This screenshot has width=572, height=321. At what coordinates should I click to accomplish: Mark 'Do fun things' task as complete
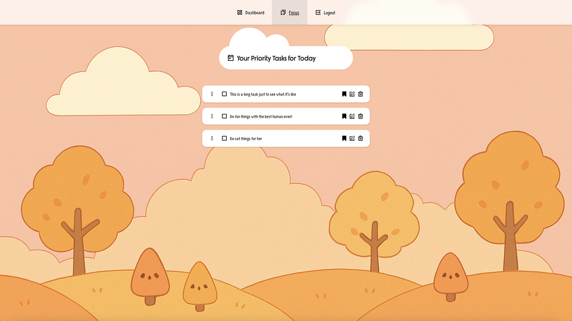[225, 116]
